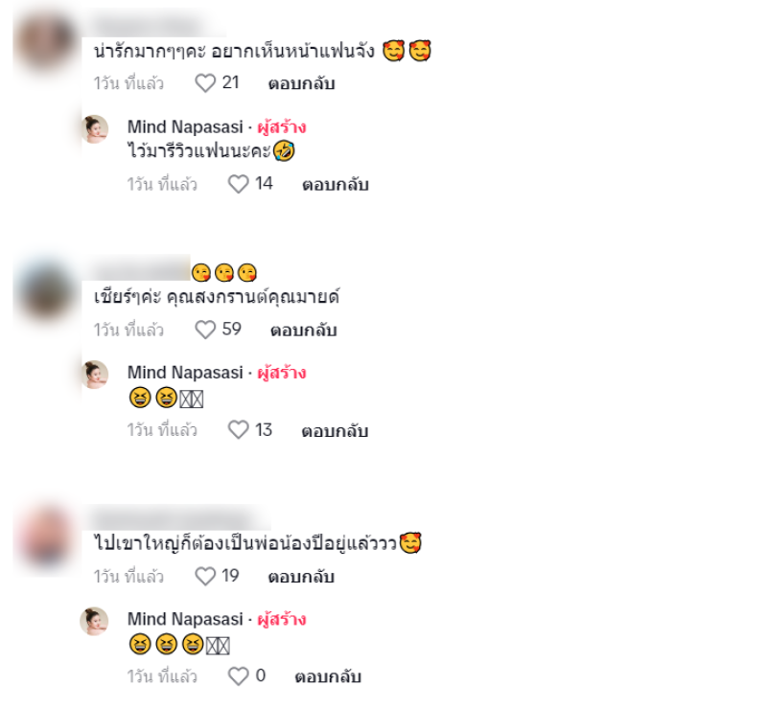Open Mind Napasasi profile from first reply

[185, 127]
